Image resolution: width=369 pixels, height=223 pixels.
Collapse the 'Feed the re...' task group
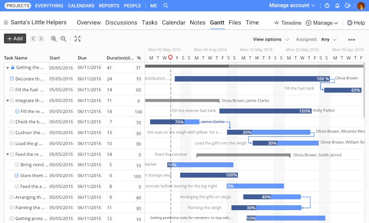coord(7,154)
